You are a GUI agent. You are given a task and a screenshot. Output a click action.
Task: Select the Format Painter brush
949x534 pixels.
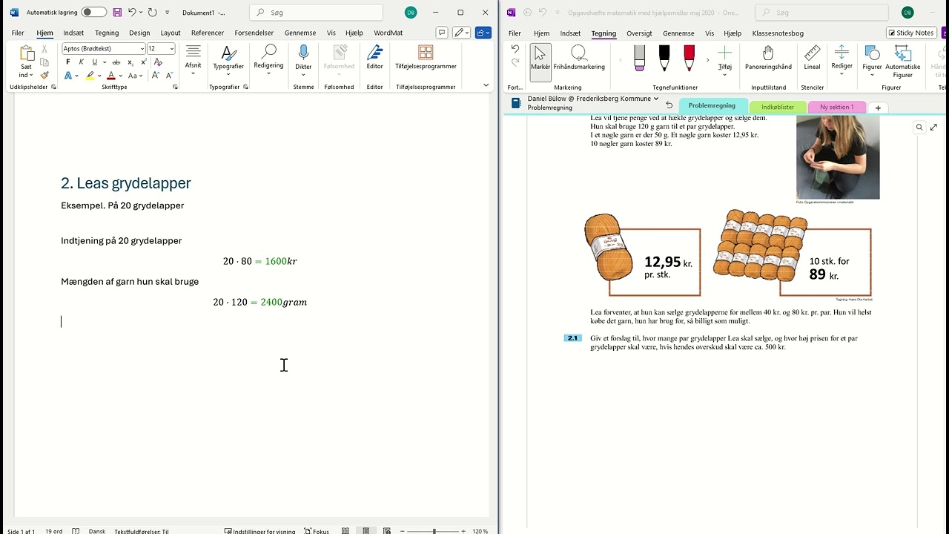pyautogui.click(x=44, y=76)
